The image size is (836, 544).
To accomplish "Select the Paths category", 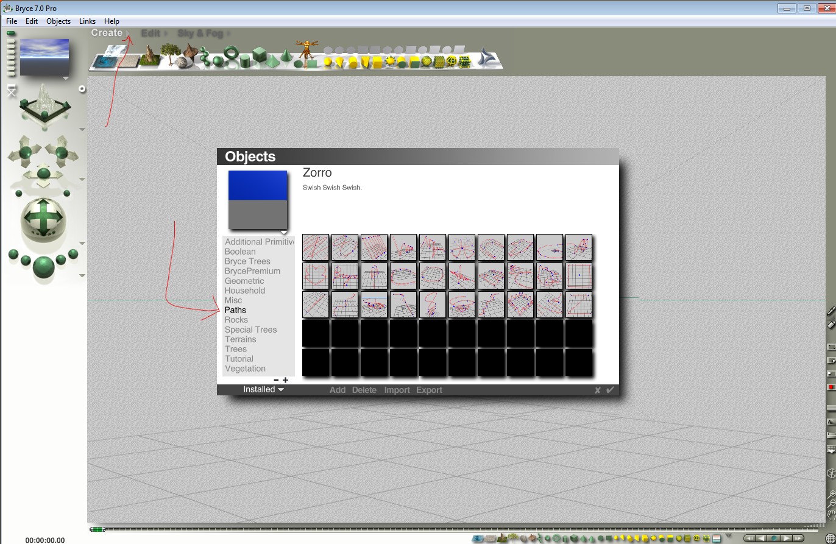I will click(235, 310).
